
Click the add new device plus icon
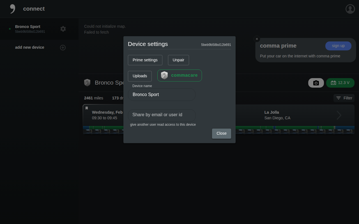click(63, 48)
